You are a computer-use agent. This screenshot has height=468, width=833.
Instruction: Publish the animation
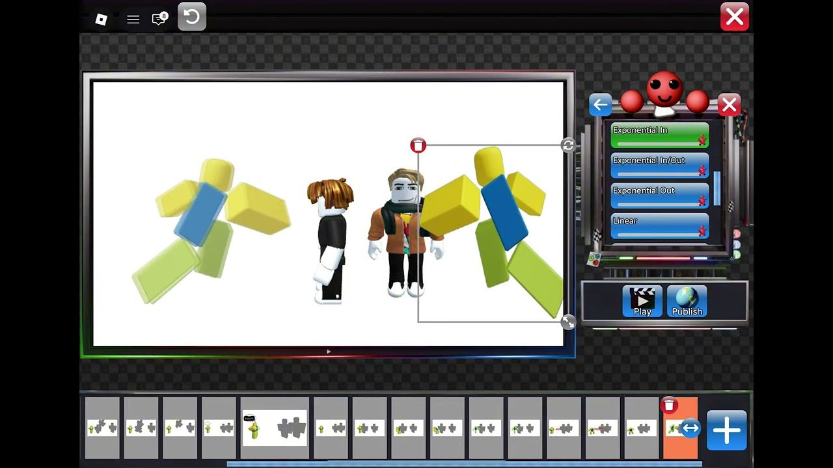687,302
